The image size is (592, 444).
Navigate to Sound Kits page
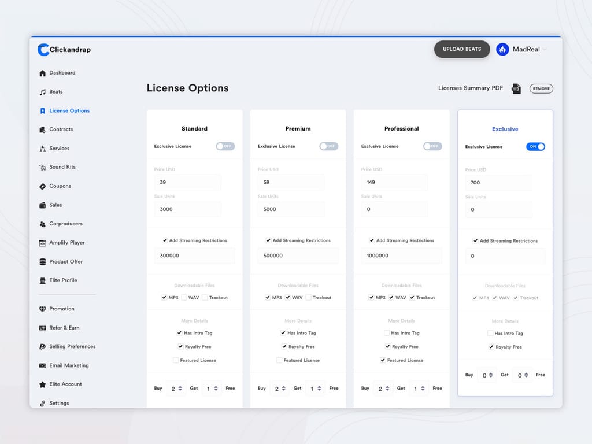click(62, 167)
